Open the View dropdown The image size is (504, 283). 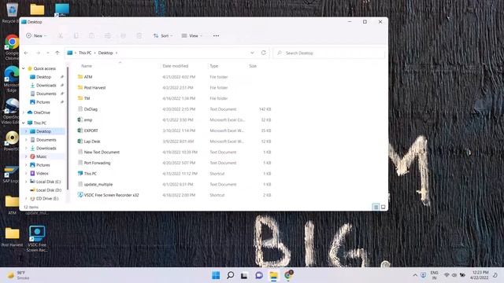192,35
